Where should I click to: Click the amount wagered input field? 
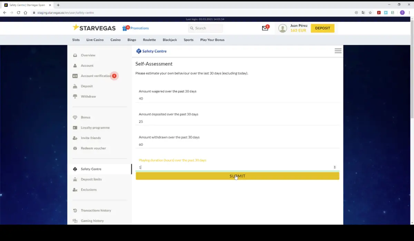[237, 99]
